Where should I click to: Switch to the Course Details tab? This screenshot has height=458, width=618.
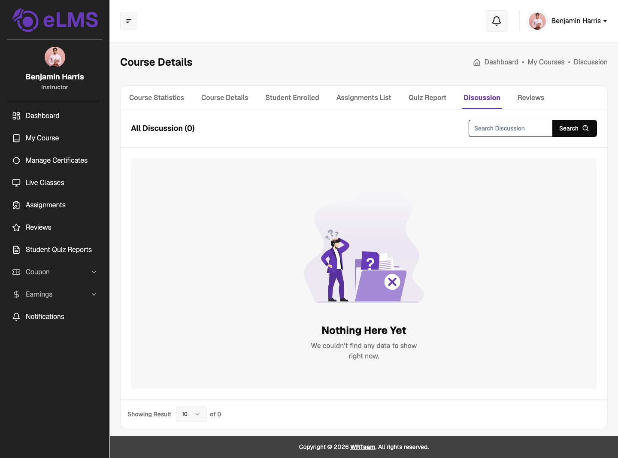tap(225, 98)
